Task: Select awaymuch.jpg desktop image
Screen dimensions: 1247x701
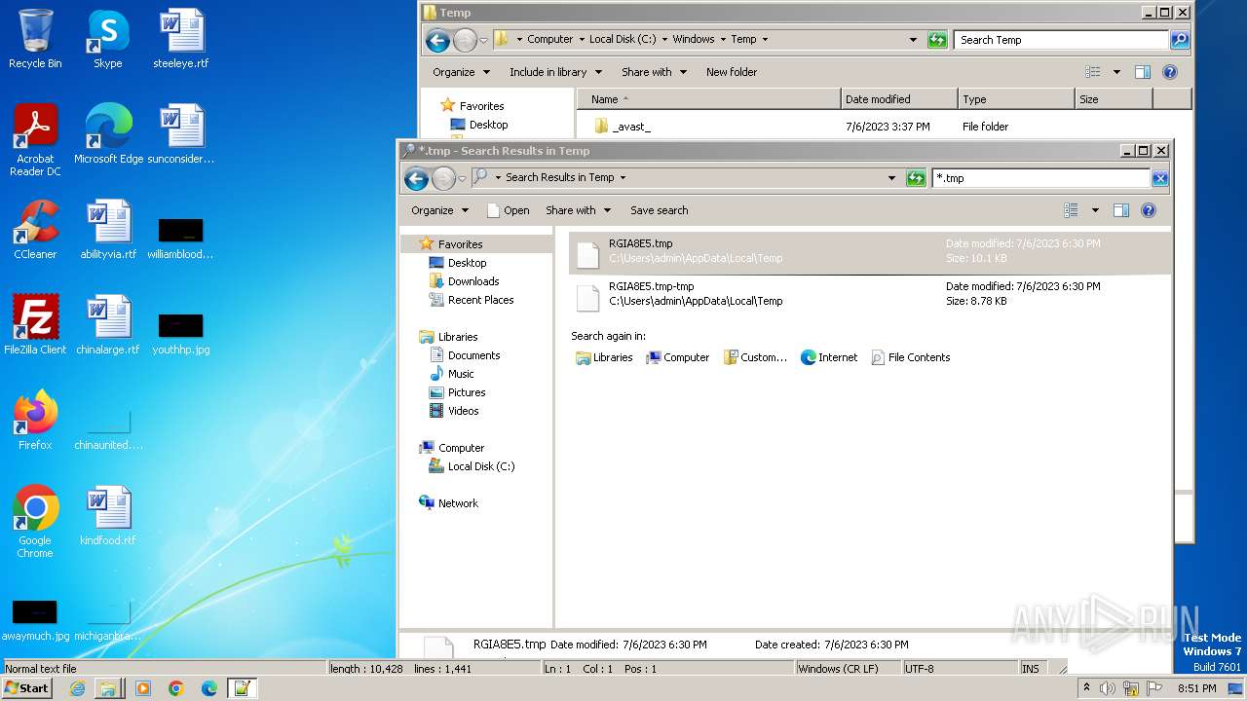Action: tap(35, 621)
